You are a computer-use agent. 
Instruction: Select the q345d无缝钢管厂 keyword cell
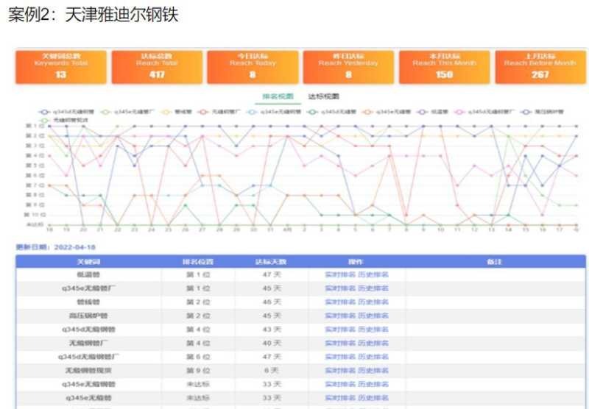point(88,357)
